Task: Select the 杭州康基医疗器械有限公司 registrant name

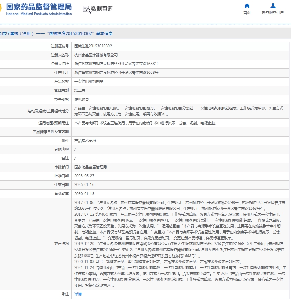Action: (96, 55)
